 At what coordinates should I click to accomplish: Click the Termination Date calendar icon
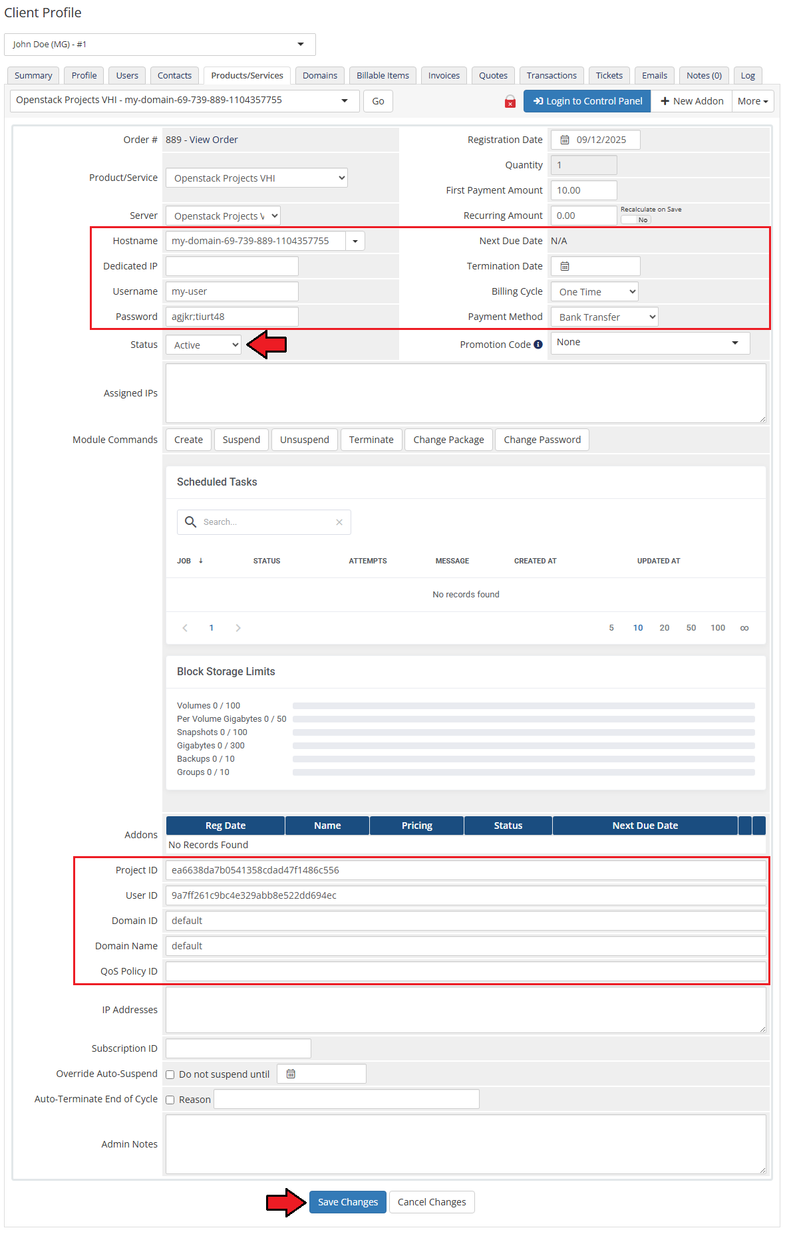(565, 267)
